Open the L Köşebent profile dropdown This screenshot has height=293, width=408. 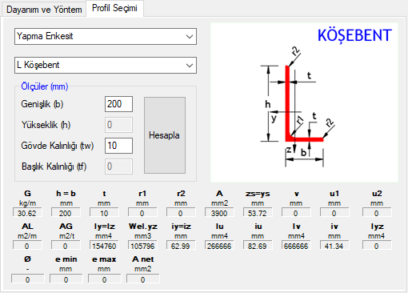point(106,65)
